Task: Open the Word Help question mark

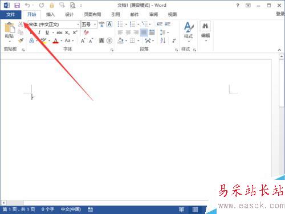Action: 238,5
